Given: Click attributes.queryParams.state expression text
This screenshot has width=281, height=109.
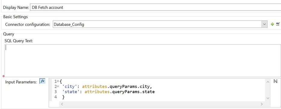Looking at the screenshot, I should tap(120, 92).
